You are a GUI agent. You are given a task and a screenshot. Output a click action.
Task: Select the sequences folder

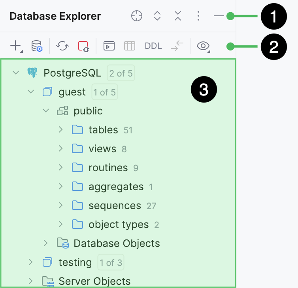[x=115, y=206]
